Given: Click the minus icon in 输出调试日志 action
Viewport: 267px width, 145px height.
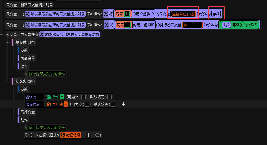Looking at the screenshot, I should click(x=97, y=135).
